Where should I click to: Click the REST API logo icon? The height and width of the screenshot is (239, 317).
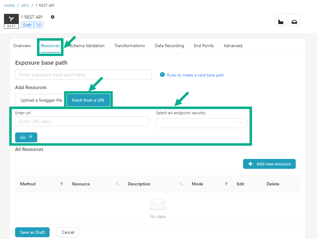click(x=11, y=21)
